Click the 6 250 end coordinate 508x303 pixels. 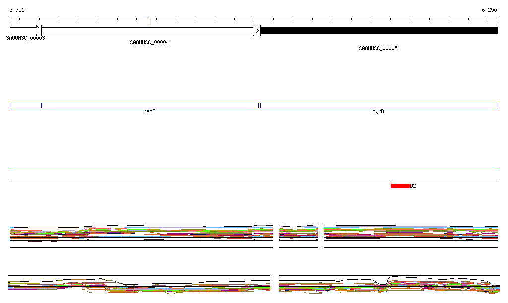pos(489,10)
